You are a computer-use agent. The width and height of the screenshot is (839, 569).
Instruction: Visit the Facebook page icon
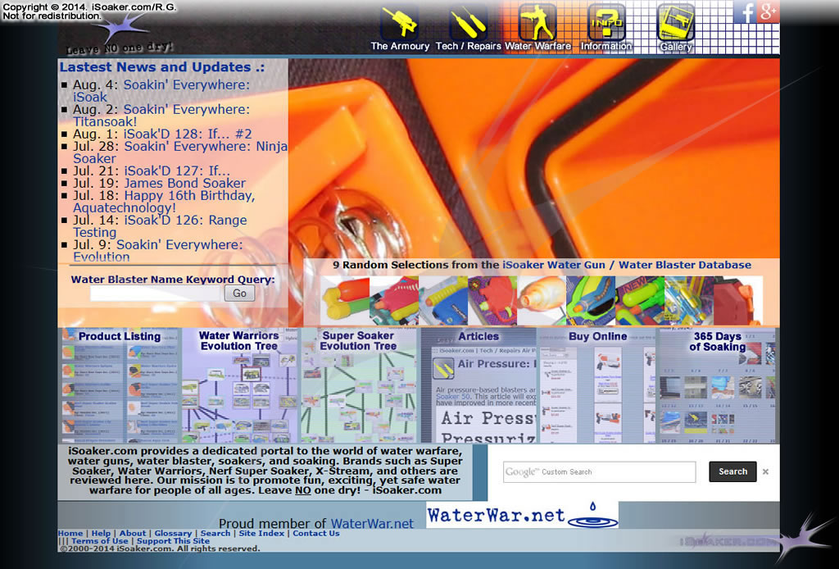coord(746,11)
